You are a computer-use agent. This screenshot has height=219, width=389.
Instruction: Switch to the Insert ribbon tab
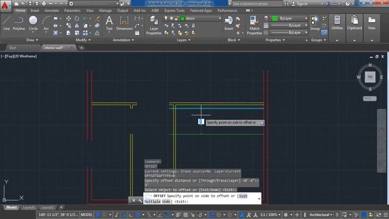point(35,11)
